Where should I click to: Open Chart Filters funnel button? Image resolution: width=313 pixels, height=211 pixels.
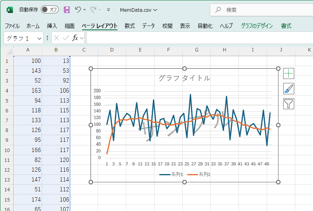[289, 104]
